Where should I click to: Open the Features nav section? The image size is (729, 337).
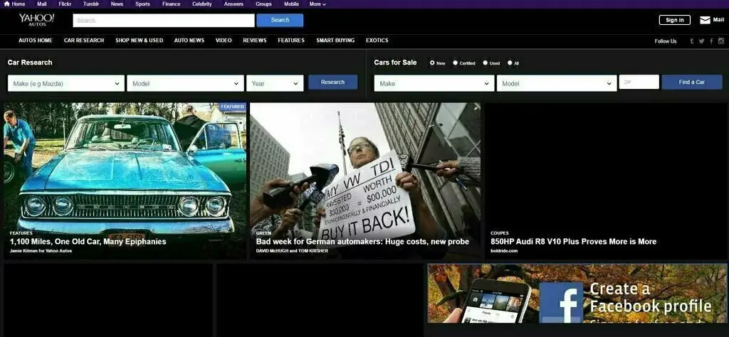point(291,41)
